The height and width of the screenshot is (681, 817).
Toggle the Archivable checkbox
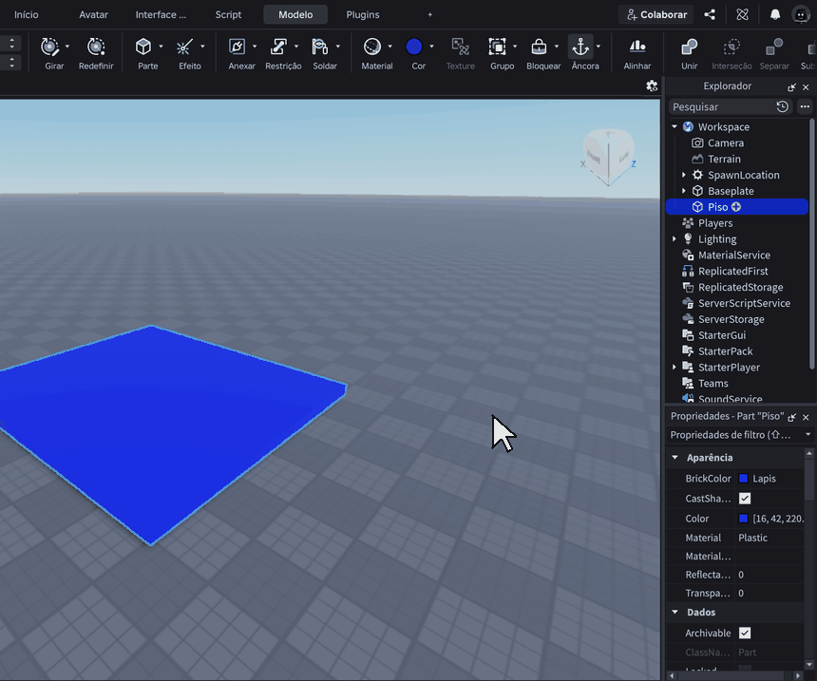(x=745, y=634)
